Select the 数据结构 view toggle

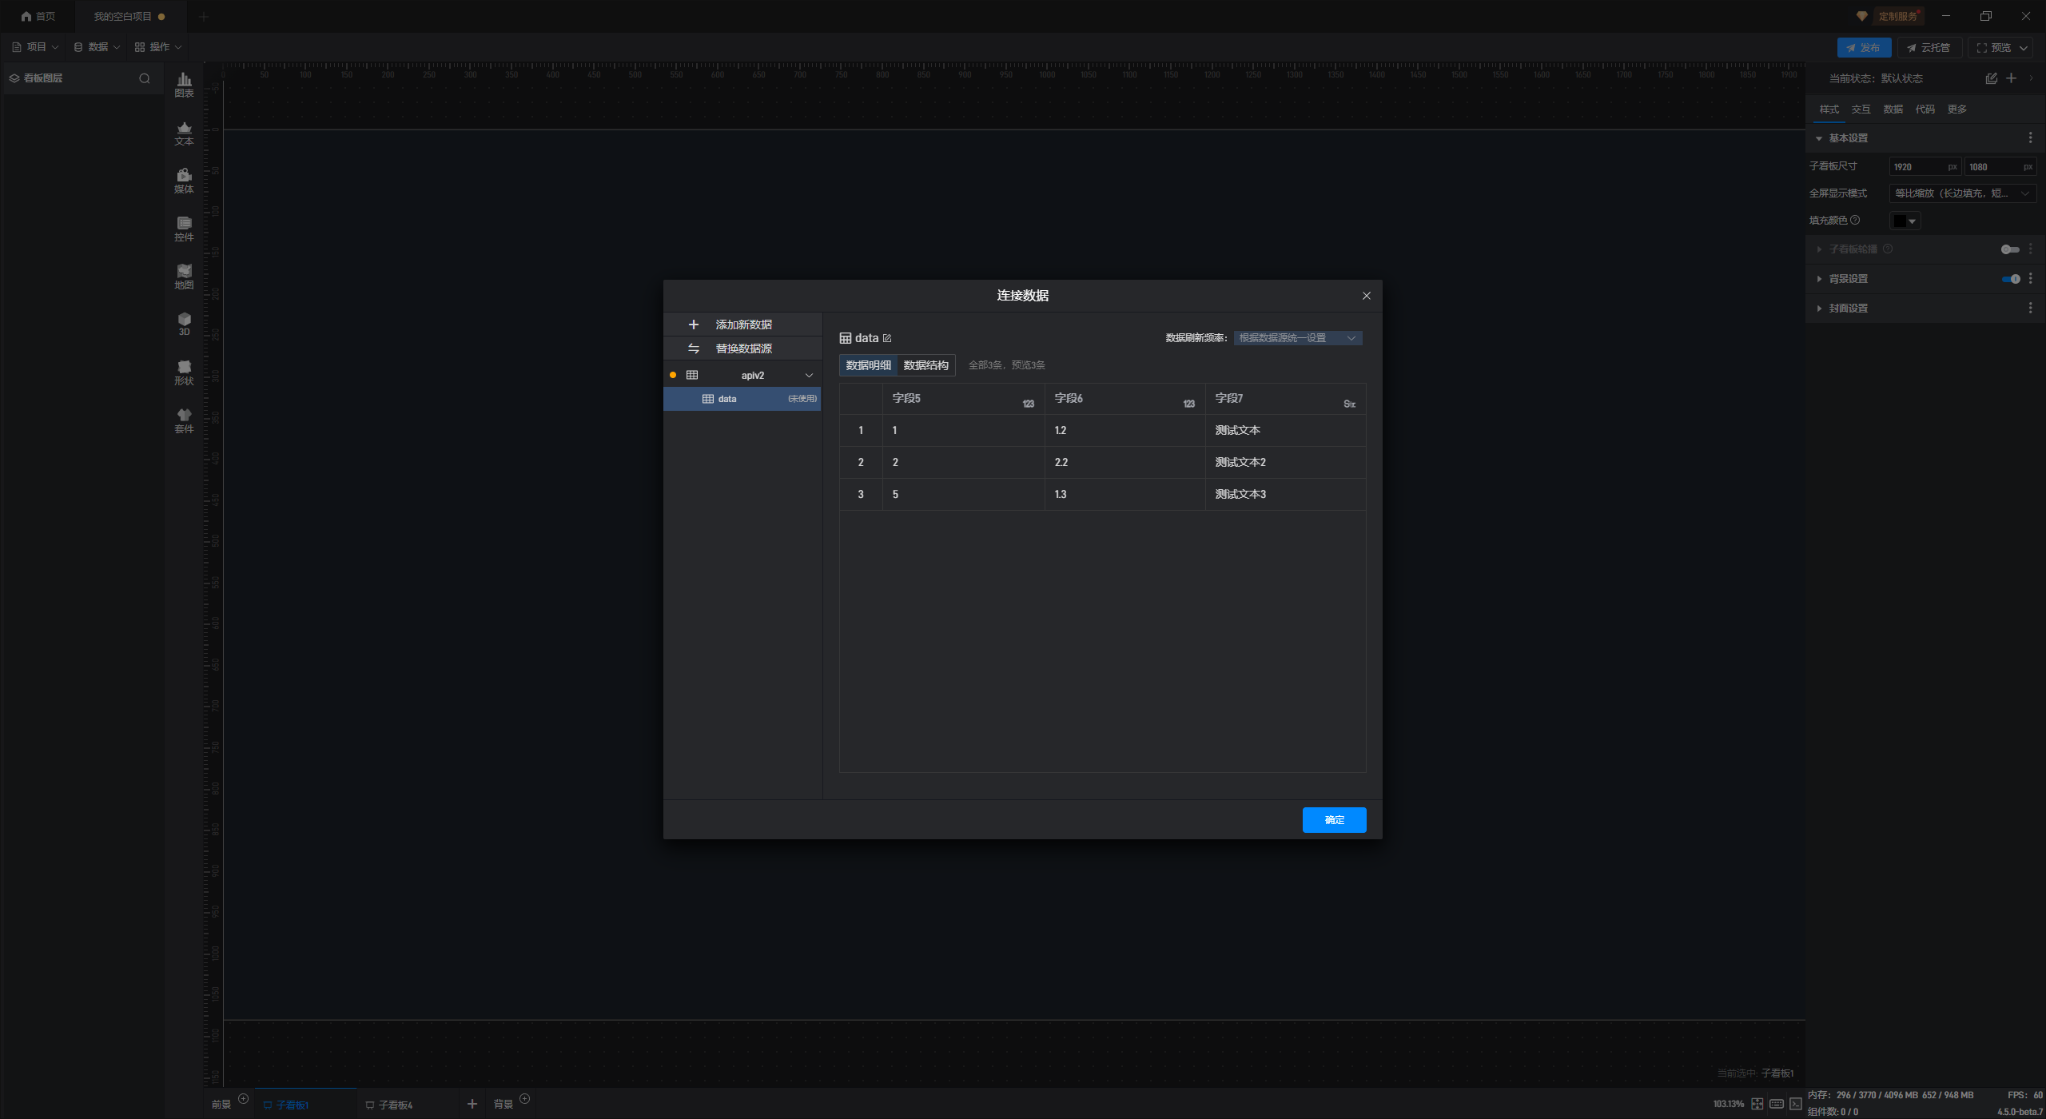pyautogui.click(x=925, y=365)
